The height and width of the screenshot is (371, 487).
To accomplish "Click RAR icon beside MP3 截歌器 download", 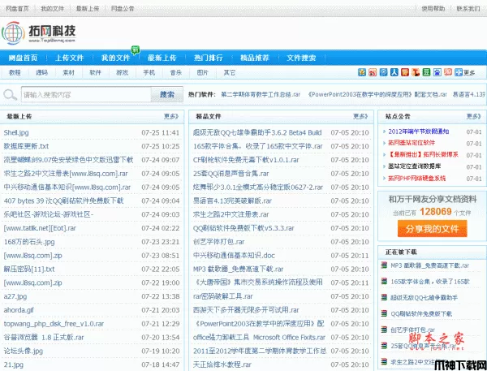I will click(x=385, y=265).
